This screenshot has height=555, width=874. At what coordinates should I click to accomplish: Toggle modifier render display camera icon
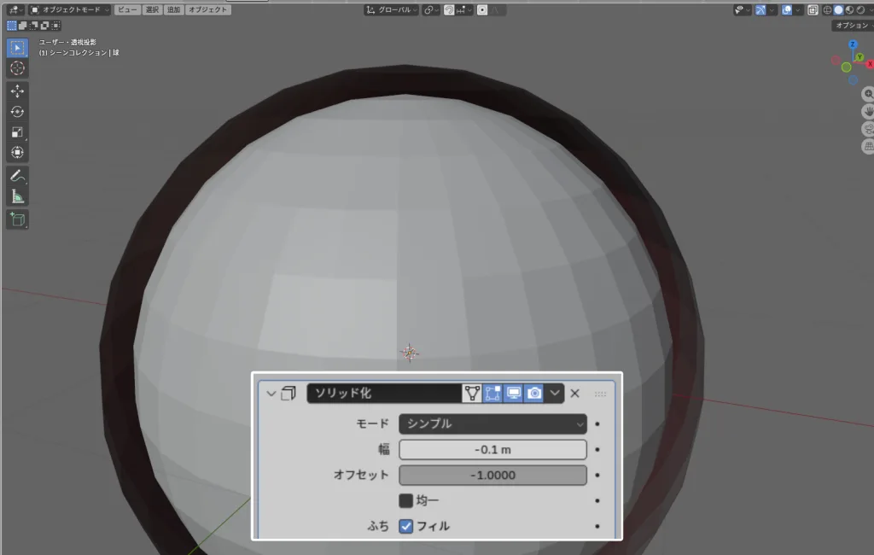[534, 394]
